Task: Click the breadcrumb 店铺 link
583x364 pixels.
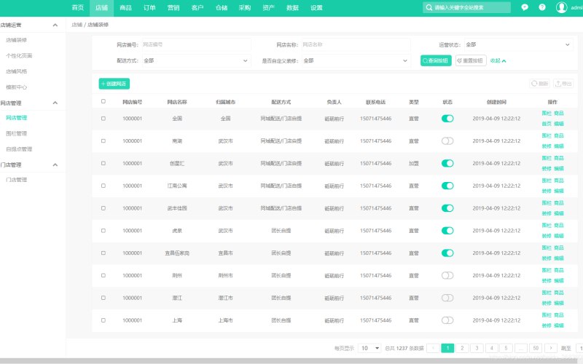Action: (x=77, y=25)
